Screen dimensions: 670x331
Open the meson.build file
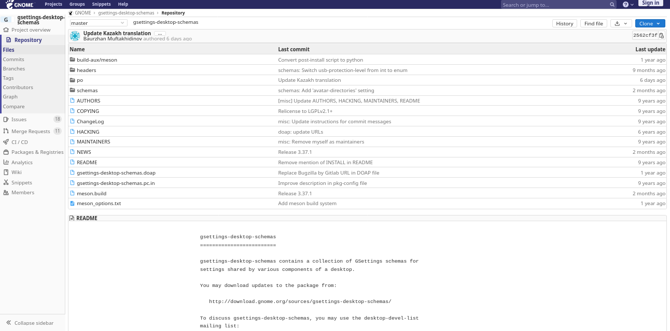click(92, 194)
